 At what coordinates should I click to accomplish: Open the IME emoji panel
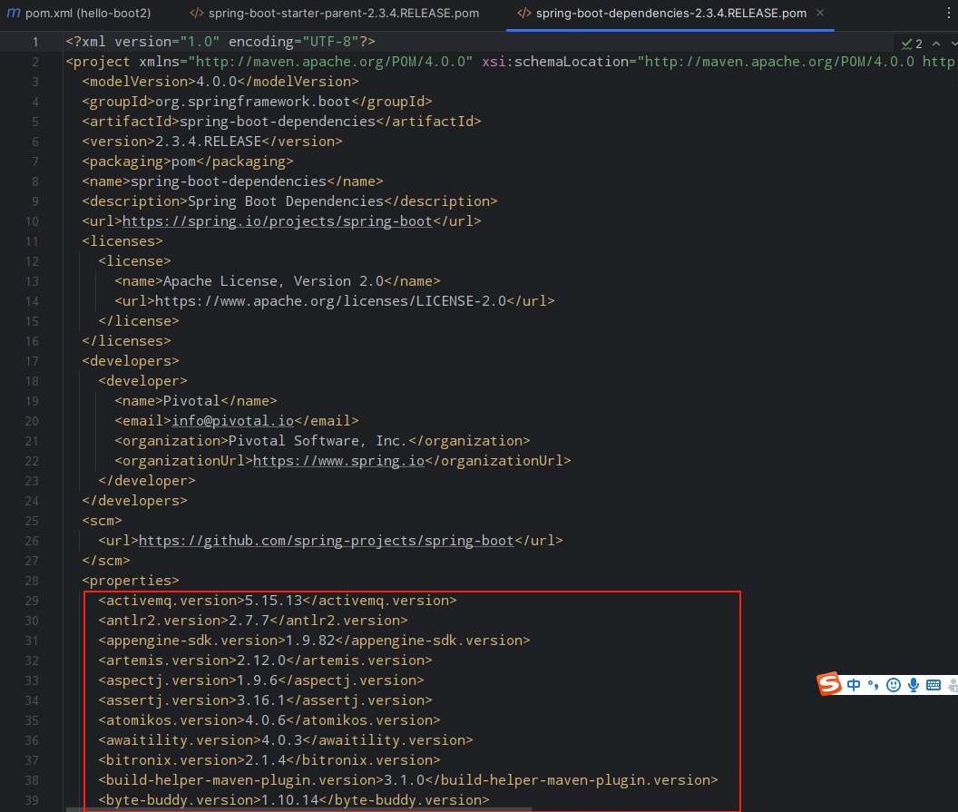coord(894,685)
